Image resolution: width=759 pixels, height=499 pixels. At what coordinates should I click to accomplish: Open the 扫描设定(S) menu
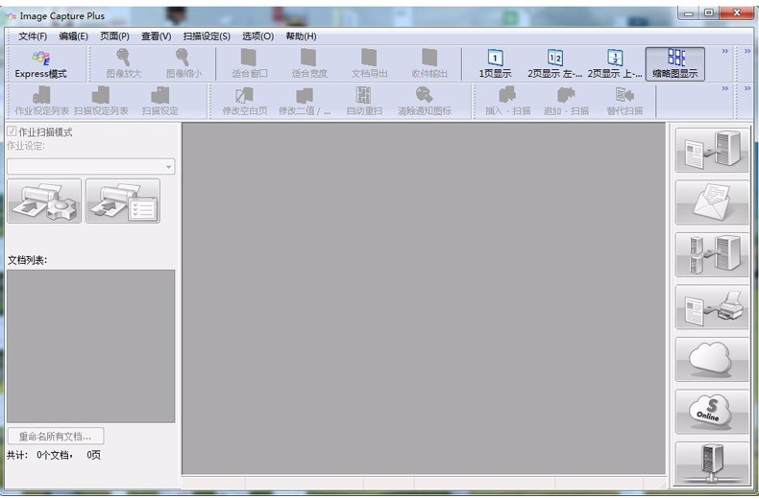(x=207, y=36)
